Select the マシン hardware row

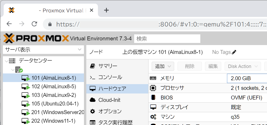coord(208,117)
